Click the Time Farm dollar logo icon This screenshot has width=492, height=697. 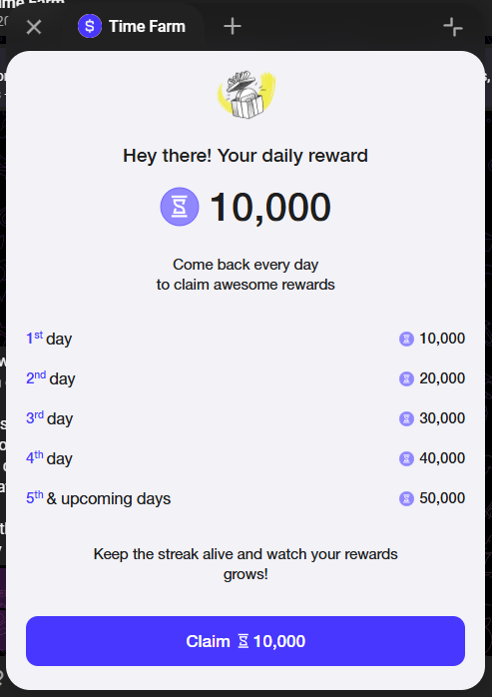click(90, 26)
